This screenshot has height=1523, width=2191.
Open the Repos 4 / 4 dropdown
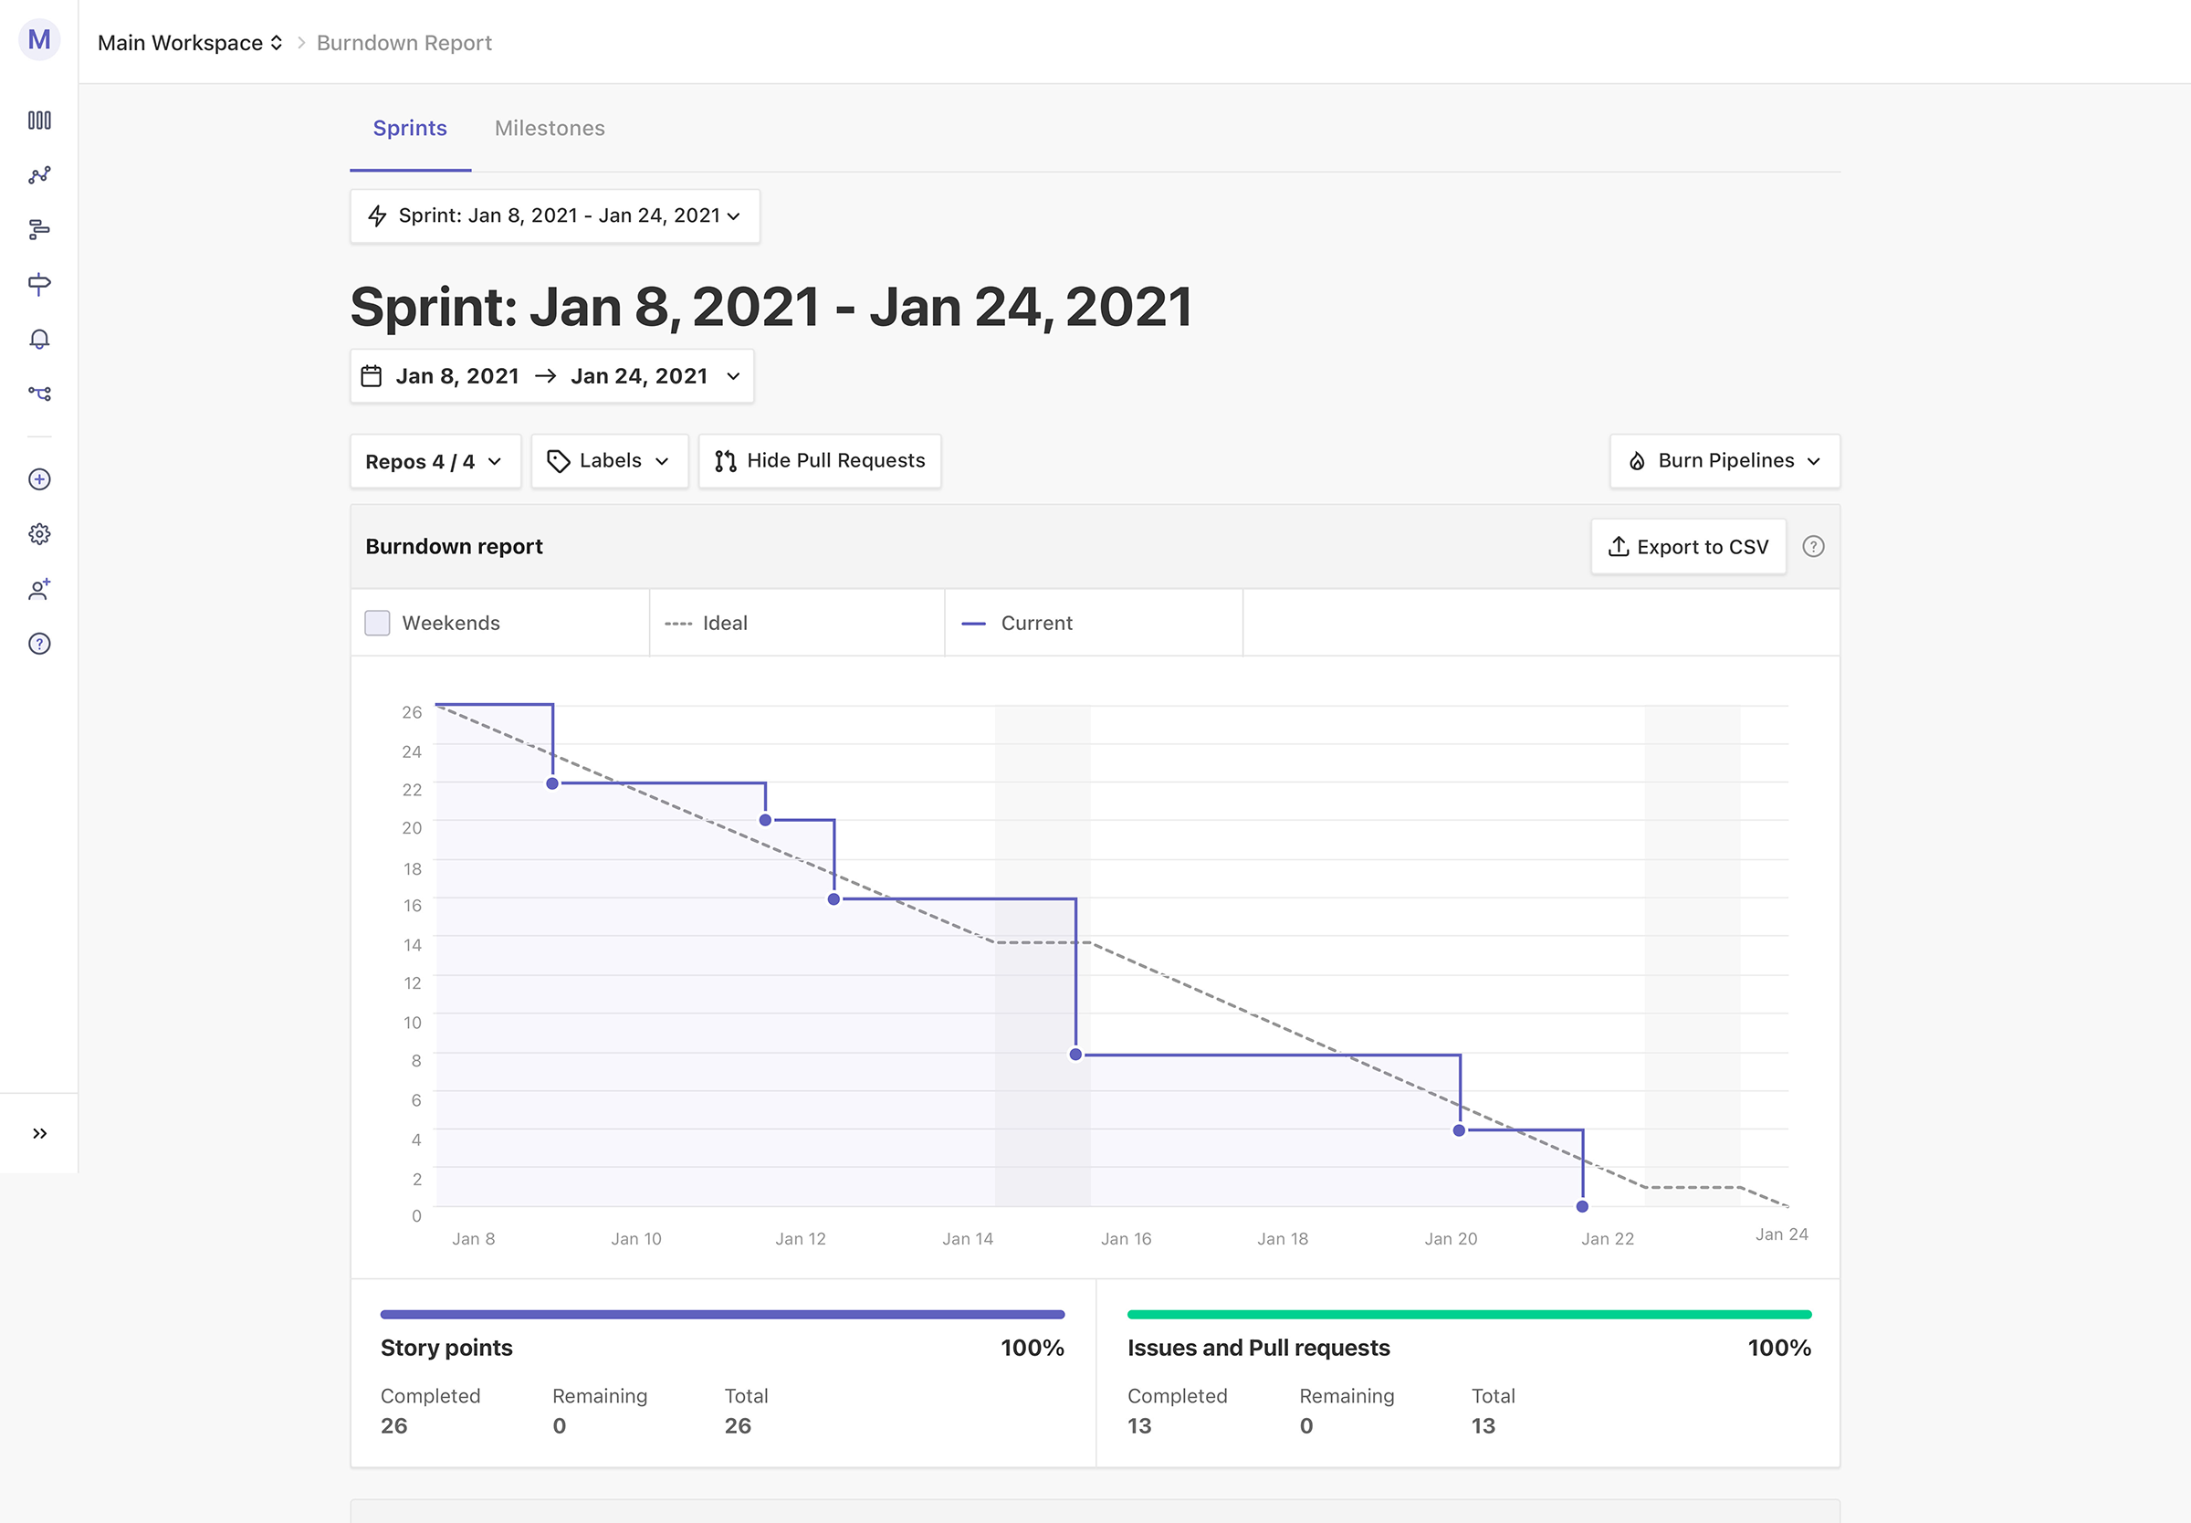[435, 462]
